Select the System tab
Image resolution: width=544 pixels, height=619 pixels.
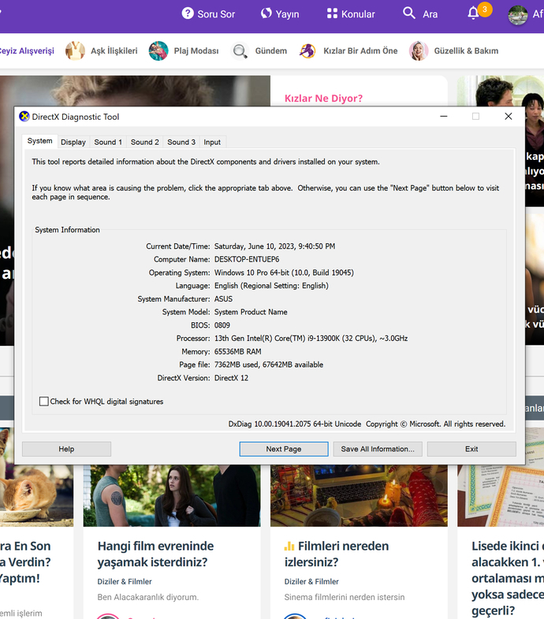pyautogui.click(x=39, y=141)
